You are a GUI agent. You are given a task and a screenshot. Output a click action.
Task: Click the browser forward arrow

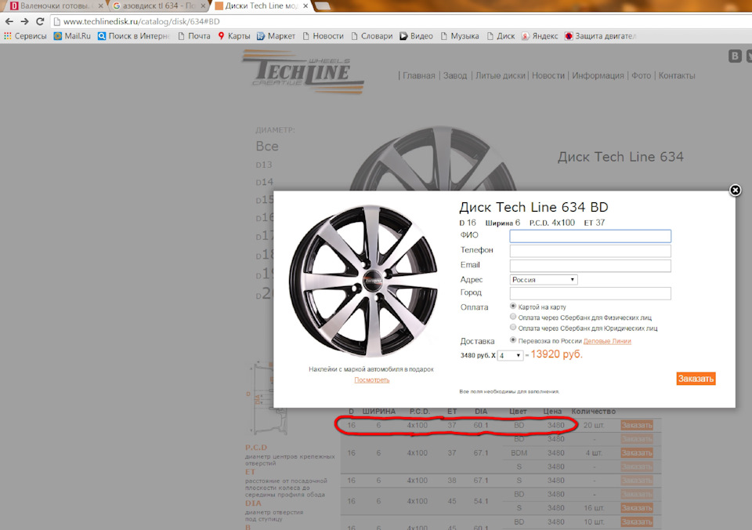pyautogui.click(x=24, y=21)
